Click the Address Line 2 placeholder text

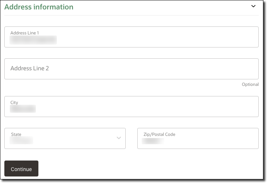click(x=30, y=68)
